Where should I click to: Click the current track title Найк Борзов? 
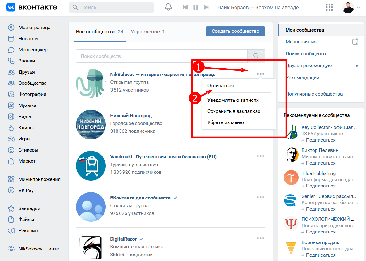click(258, 7)
